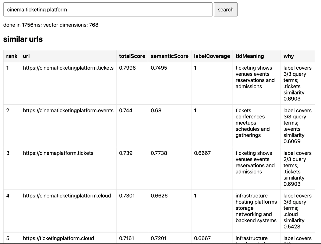Select tldMeaning text starting with tickets conferences

(x=253, y=123)
